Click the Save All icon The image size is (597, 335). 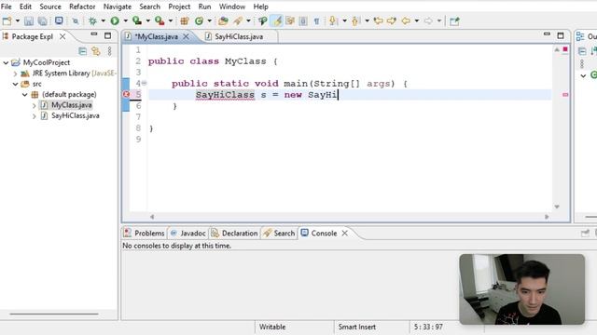(42, 20)
